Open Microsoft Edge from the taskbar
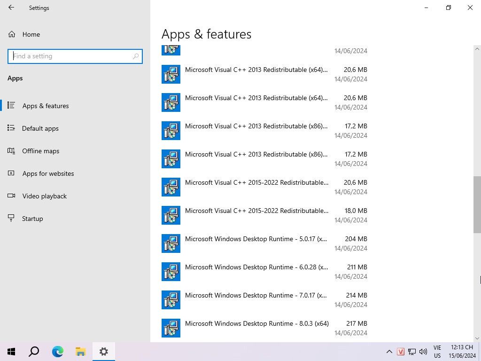The height and width of the screenshot is (361, 481). pyautogui.click(x=58, y=351)
